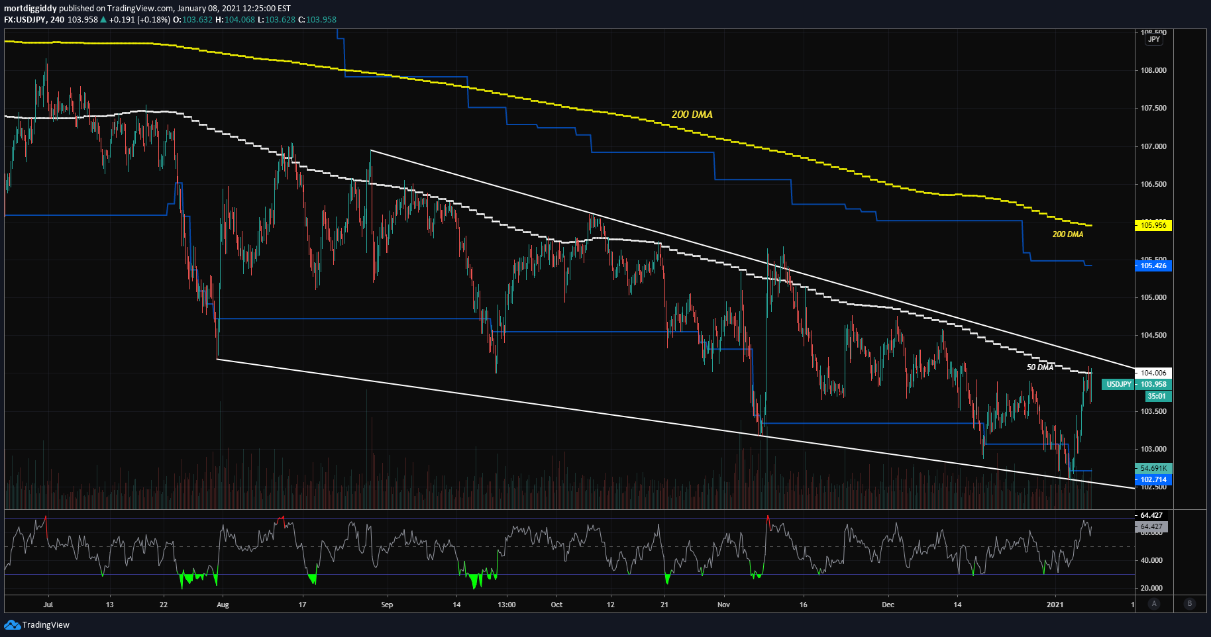Click the 17 date label after Aug

303,605
